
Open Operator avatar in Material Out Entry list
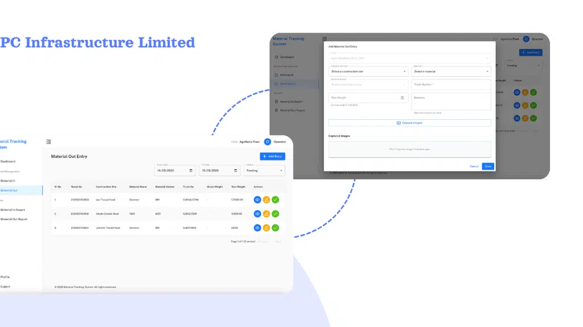tap(268, 141)
